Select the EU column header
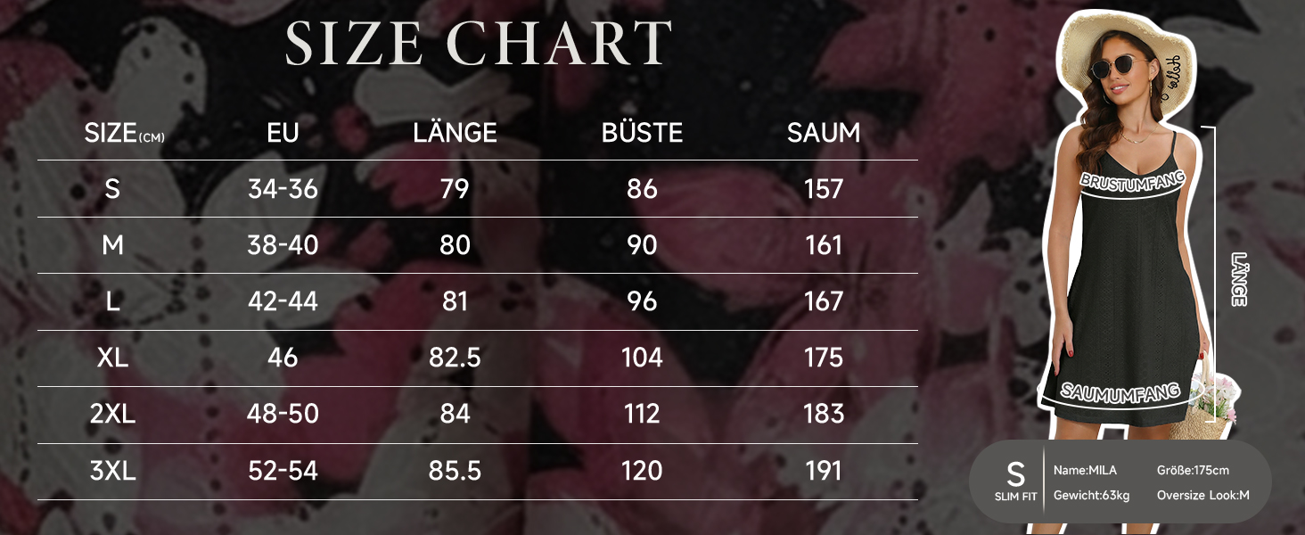The image size is (1305, 535). click(x=283, y=134)
